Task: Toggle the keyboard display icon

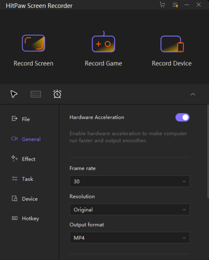Action: pyautogui.click(x=36, y=94)
